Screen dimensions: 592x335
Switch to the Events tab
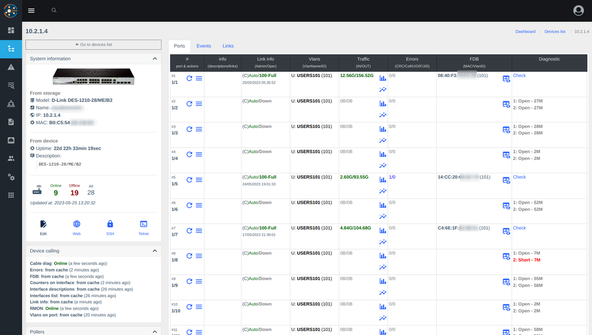pos(204,46)
